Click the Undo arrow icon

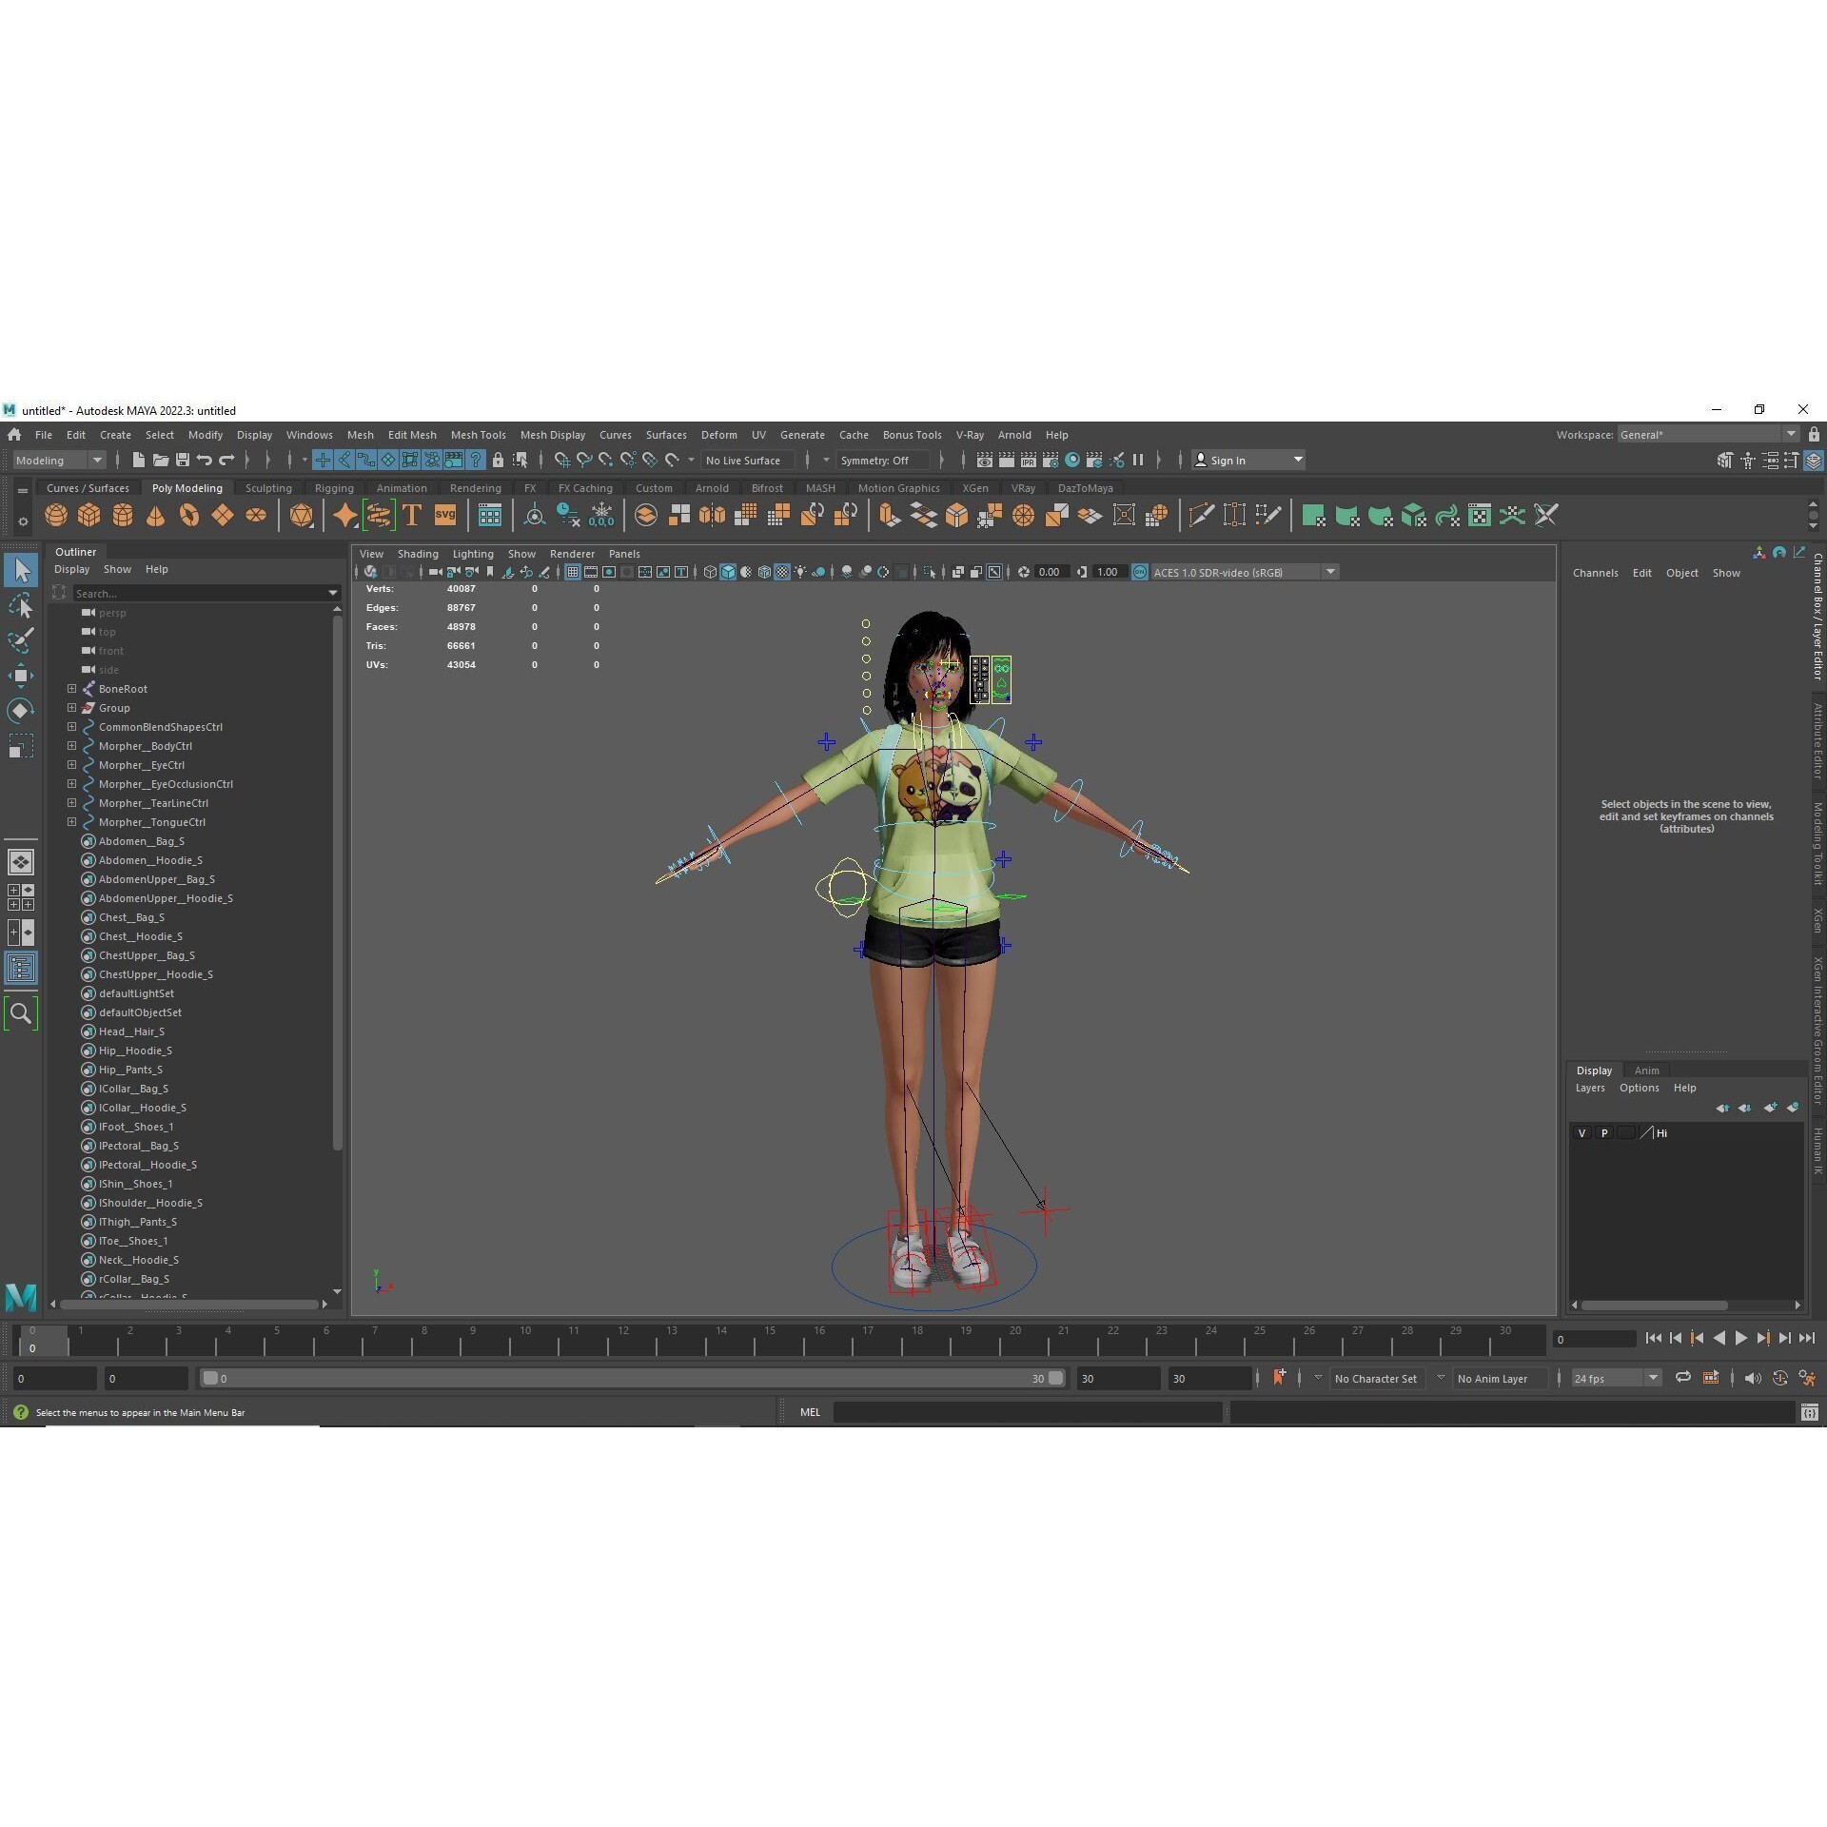point(205,461)
